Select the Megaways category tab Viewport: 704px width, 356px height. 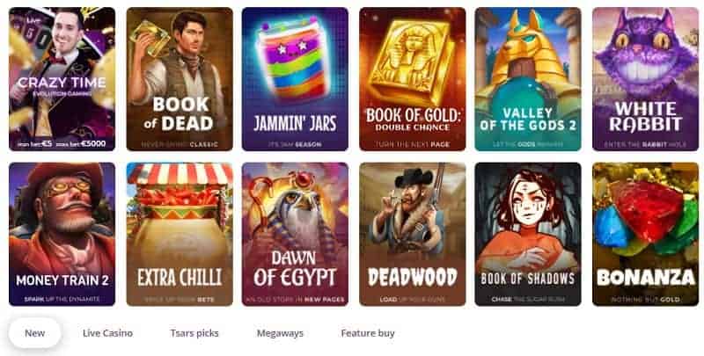click(280, 333)
